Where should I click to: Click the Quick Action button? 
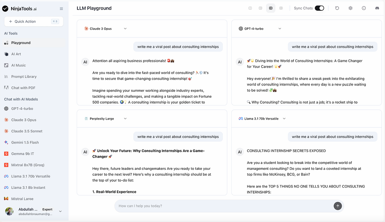34,21
